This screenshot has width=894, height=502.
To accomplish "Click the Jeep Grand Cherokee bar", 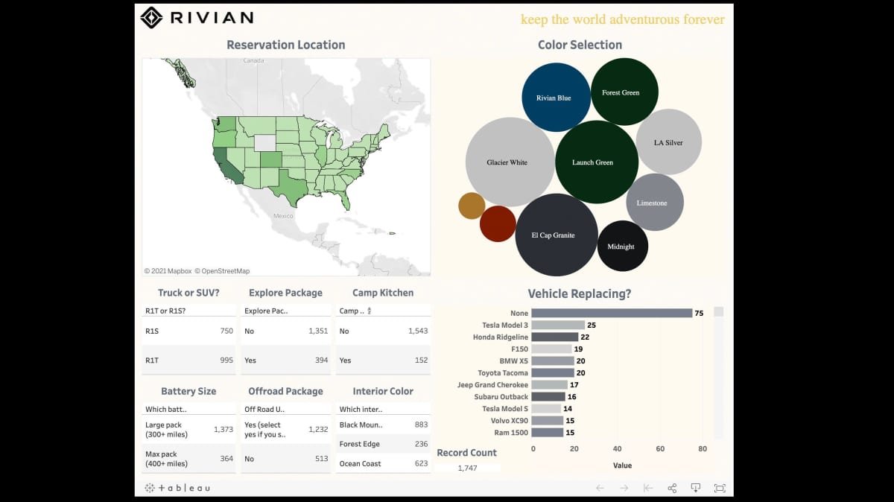I will pyautogui.click(x=550, y=384).
